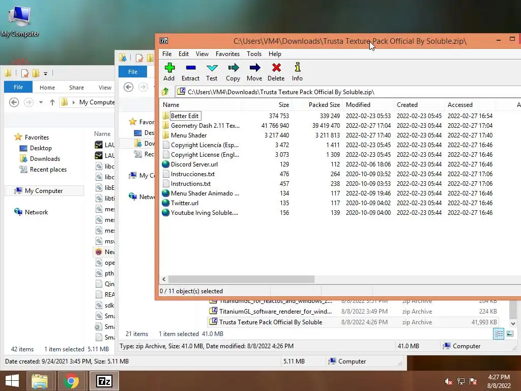Sort the 7-Zip list by Name column

click(200, 105)
